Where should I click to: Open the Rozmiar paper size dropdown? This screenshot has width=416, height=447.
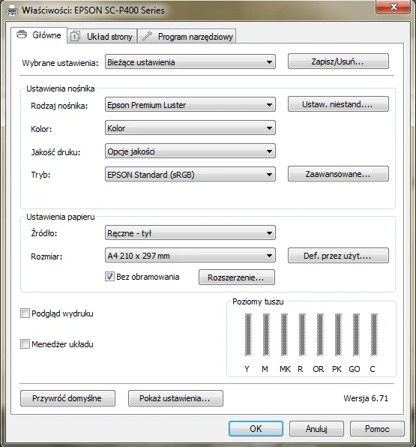point(190,256)
